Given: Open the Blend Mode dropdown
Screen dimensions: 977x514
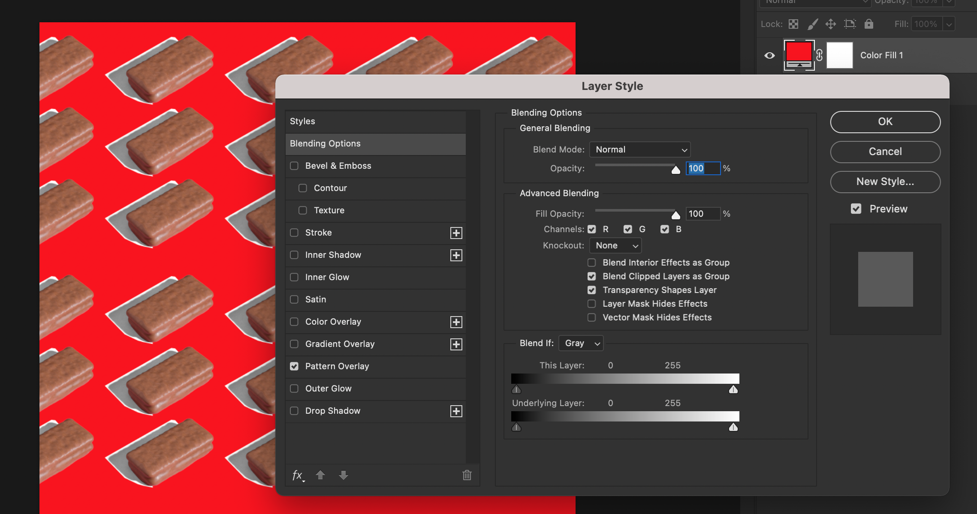Looking at the screenshot, I should tap(640, 149).
